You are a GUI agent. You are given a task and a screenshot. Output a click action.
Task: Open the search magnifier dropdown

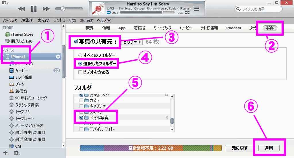coord(239,9)
